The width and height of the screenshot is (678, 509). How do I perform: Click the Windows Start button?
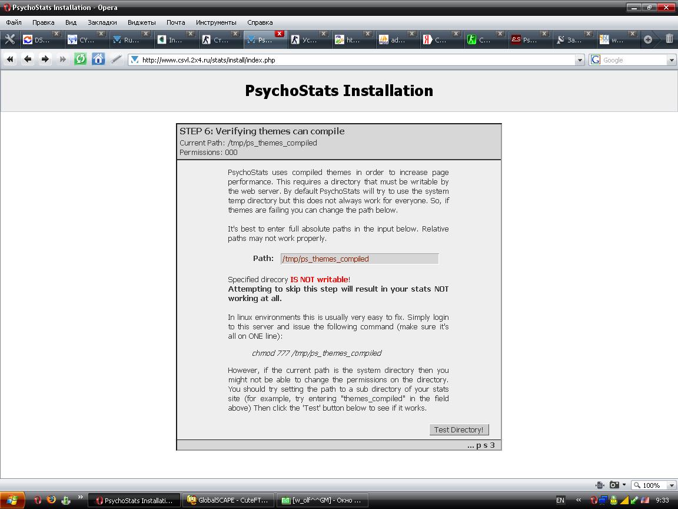coord(12,500)
